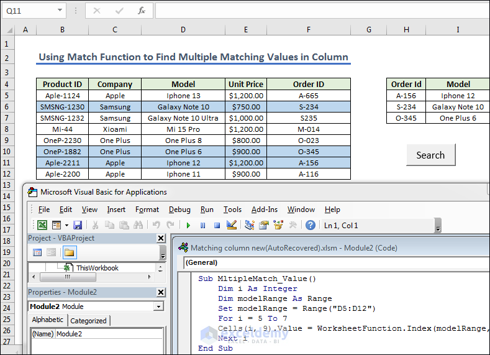
Task: Open the Module2 object dropdown in Properties
Action: (159, 307)
